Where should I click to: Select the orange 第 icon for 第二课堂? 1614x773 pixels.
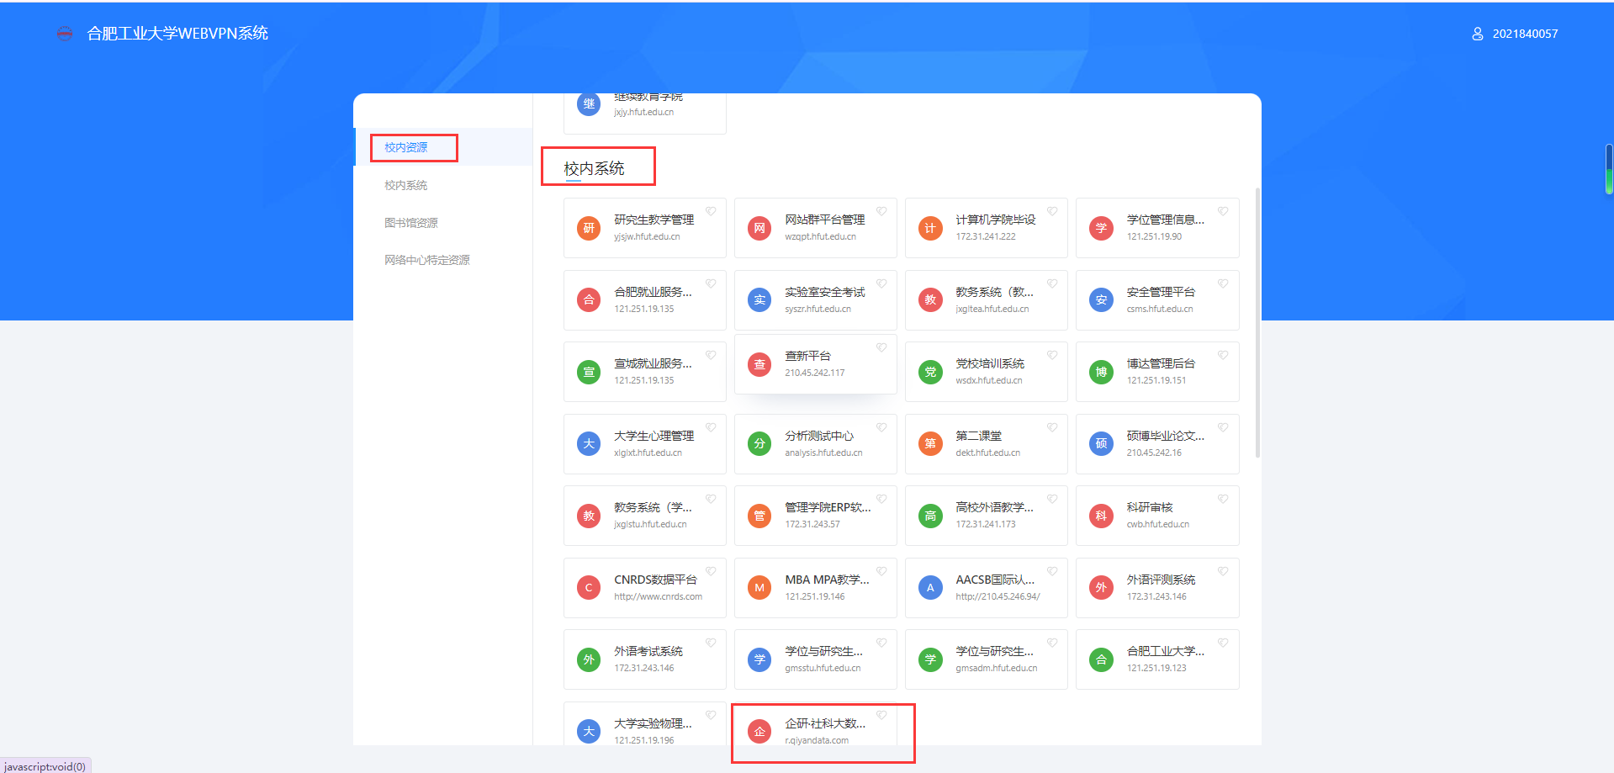tap(930, 444)
